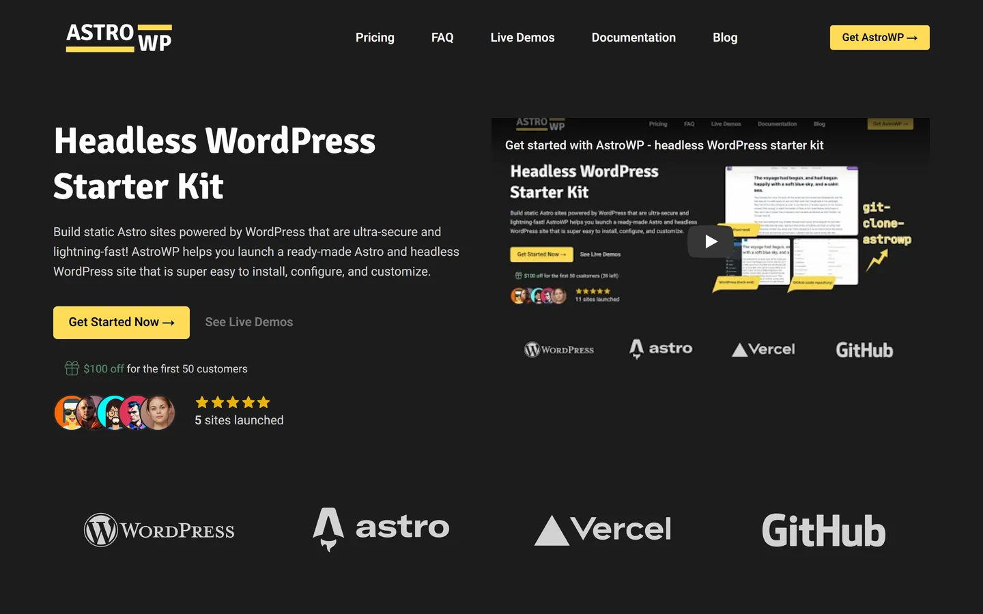The width and height of the screenshot is (983, 614).
Task: Click the 'Headless WordPress Starter Kit' main heading
Action: click(x=214, y=164)
